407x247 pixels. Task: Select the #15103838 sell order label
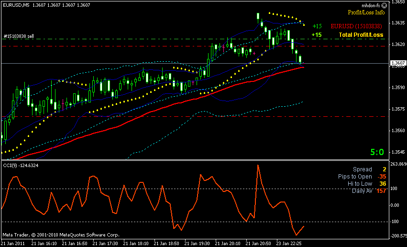(x=19, y=36)
